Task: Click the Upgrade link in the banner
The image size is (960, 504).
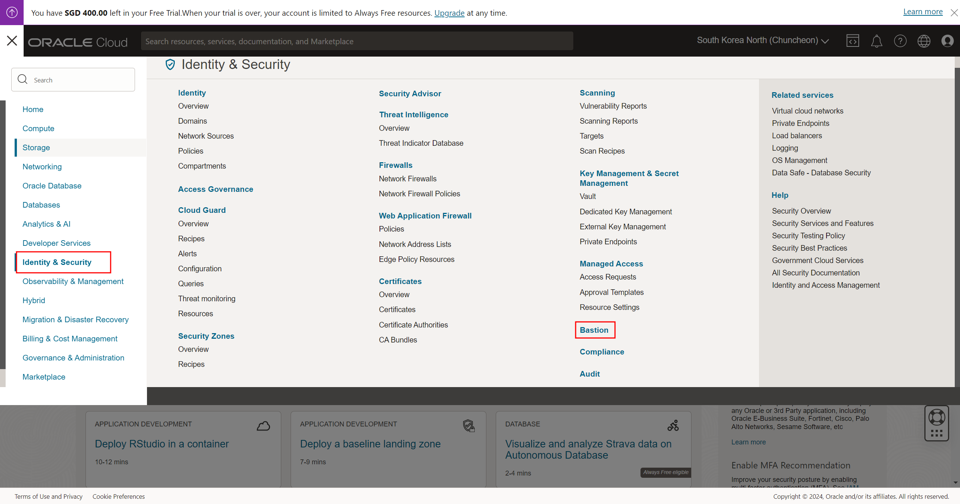Action: click(x=449, y=13)
